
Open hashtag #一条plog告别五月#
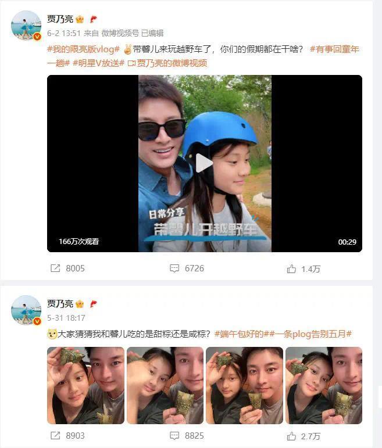[311, 334]
